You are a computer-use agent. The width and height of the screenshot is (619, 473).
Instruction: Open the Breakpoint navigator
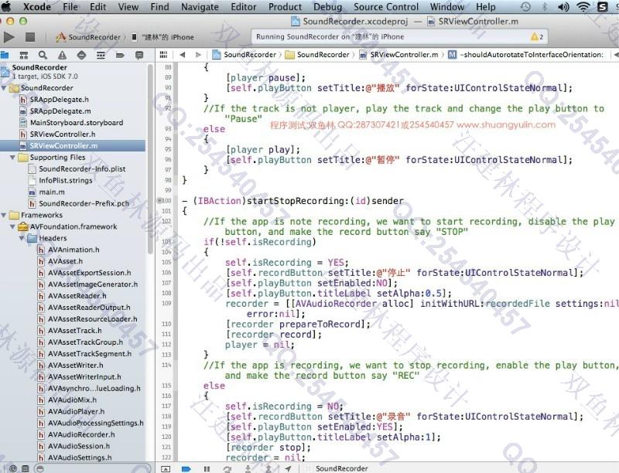pos(120,55)
